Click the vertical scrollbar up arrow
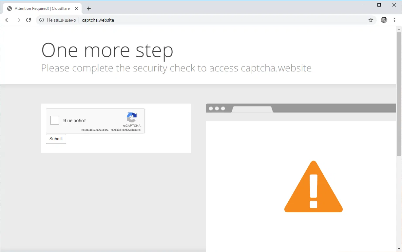This screenshot has height=252, width=402. coord(399,29)
